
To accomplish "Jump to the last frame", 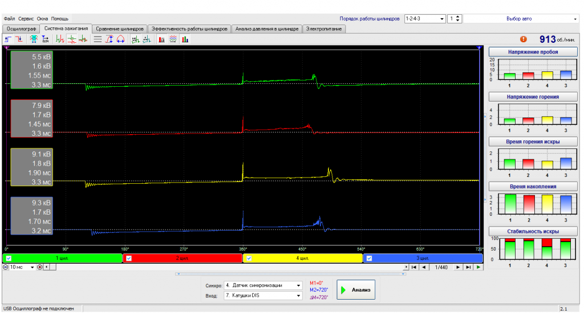I will [x=468, y=267].
